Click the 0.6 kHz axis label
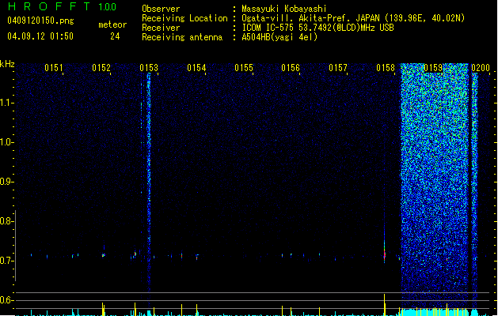 pos(6,300)
